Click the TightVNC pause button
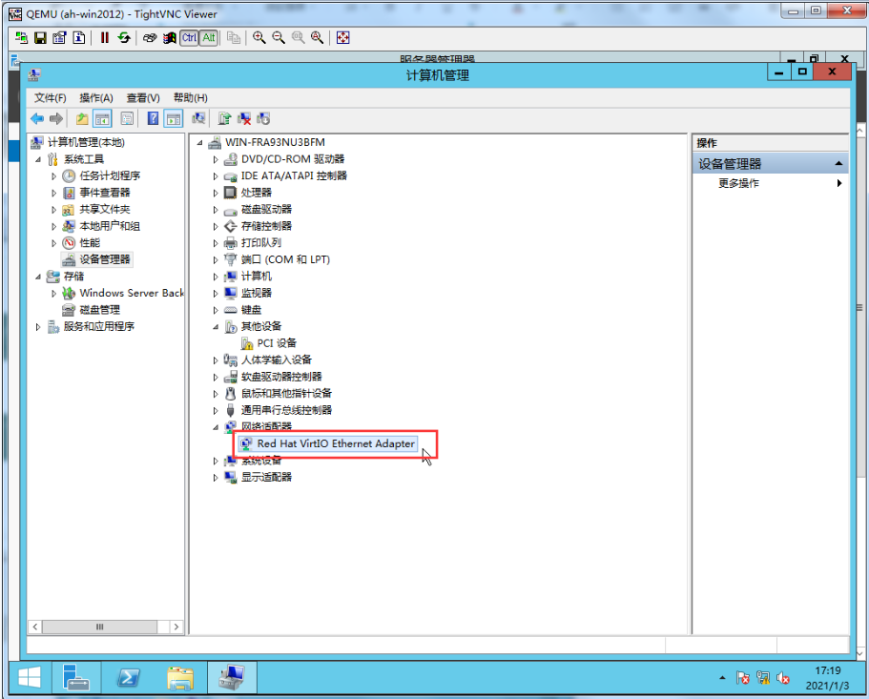The image size is (869, 699). [x=105, y=38]
